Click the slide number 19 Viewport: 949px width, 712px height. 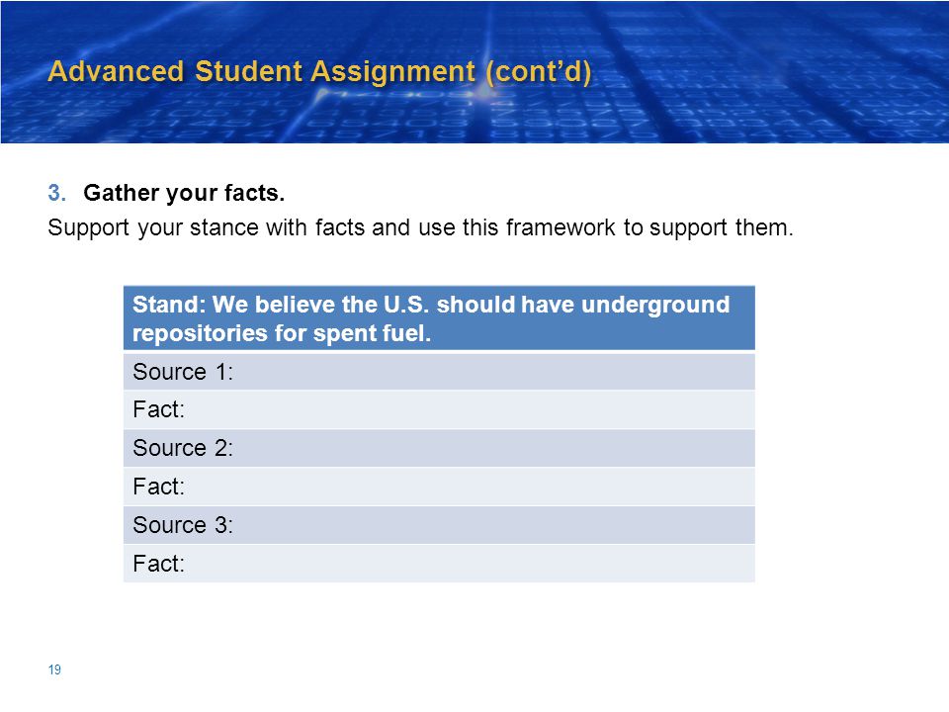pyautogui.click(x=54, y=669)
